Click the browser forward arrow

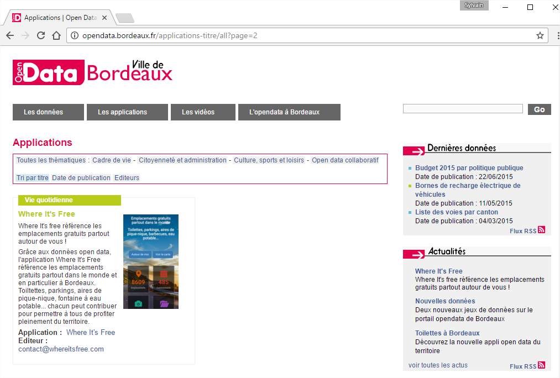point(25,35)
